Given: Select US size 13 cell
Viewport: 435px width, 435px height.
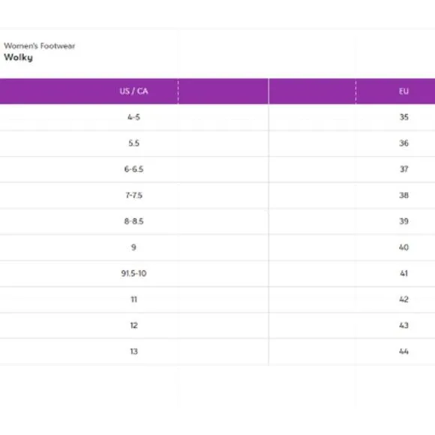Looking at the screenshot, I should click(133, 352).
